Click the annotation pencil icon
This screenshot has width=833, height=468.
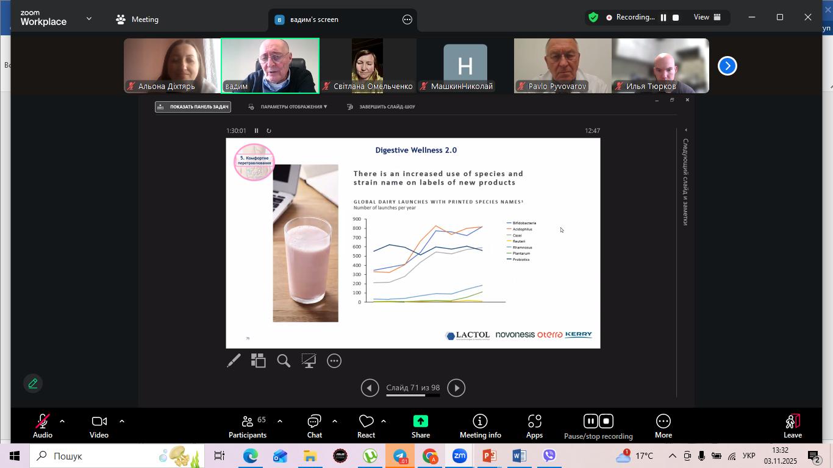pyautogui.click(x=33, y=383)
